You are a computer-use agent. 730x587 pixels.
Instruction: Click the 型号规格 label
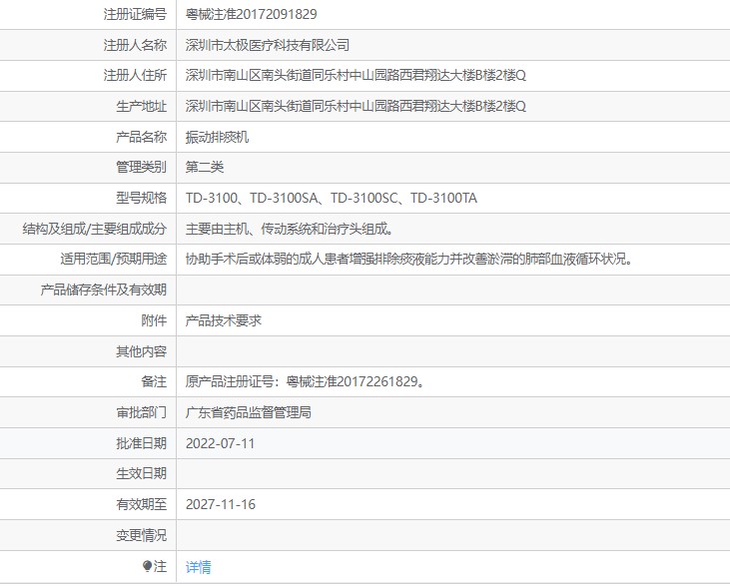pos(142,199)
